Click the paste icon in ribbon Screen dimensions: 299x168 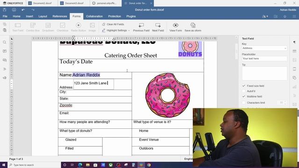point(5,30)
